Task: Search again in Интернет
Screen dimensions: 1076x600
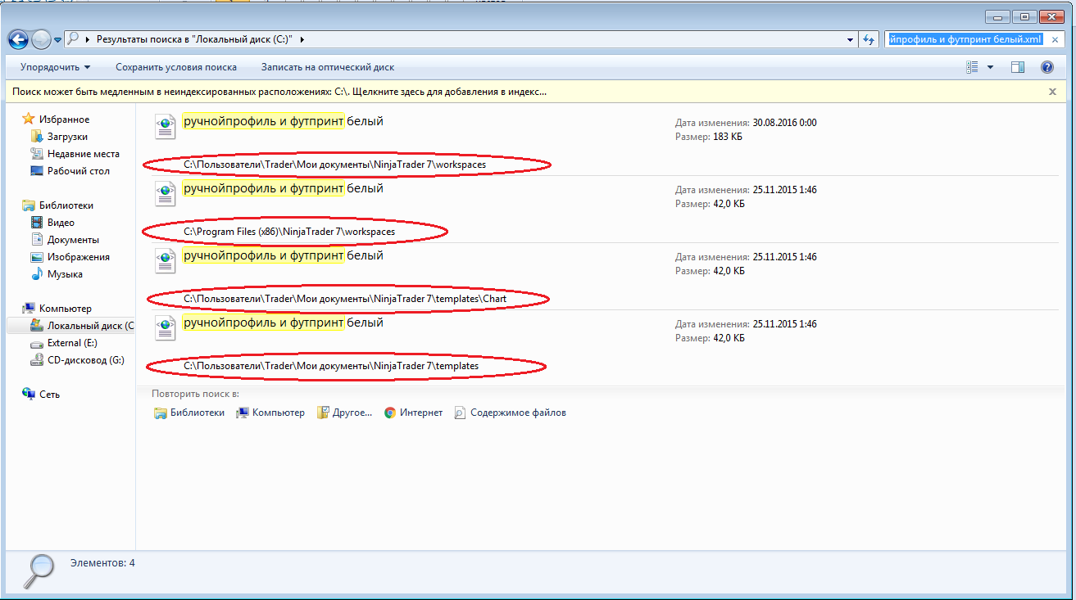Action: point(413,413)
